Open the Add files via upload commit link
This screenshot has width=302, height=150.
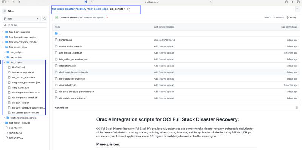(93, 17)
